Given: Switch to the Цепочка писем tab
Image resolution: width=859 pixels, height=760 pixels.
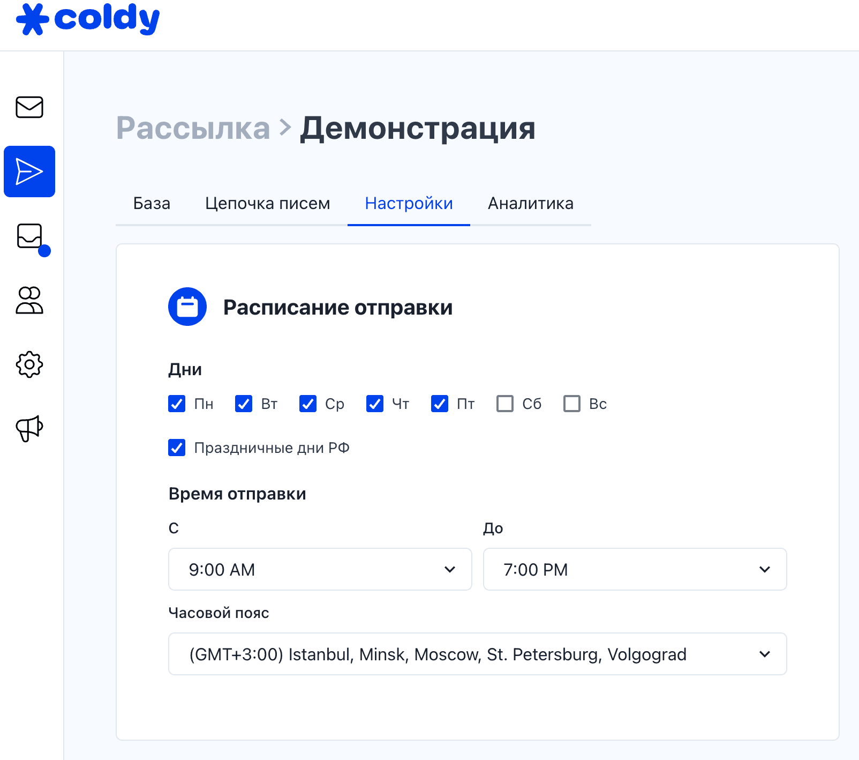Looking at the screenshot, I should 267,204.
